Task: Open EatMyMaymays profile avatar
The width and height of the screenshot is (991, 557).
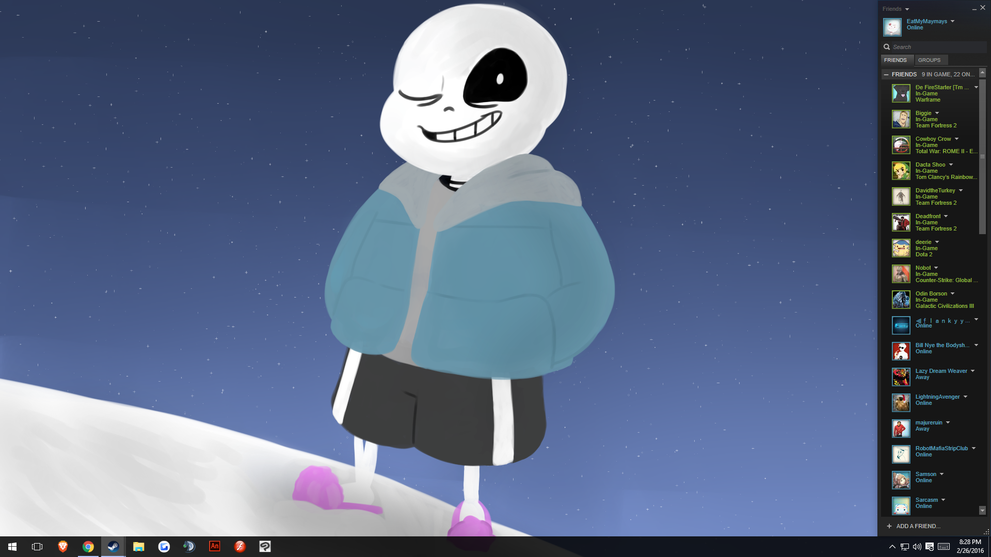Action: (x=892, y=27)
